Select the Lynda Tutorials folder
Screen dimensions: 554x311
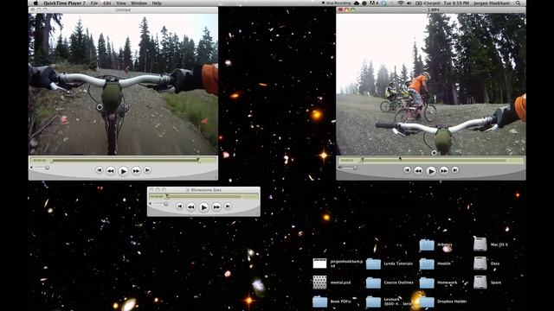point(373,263)
